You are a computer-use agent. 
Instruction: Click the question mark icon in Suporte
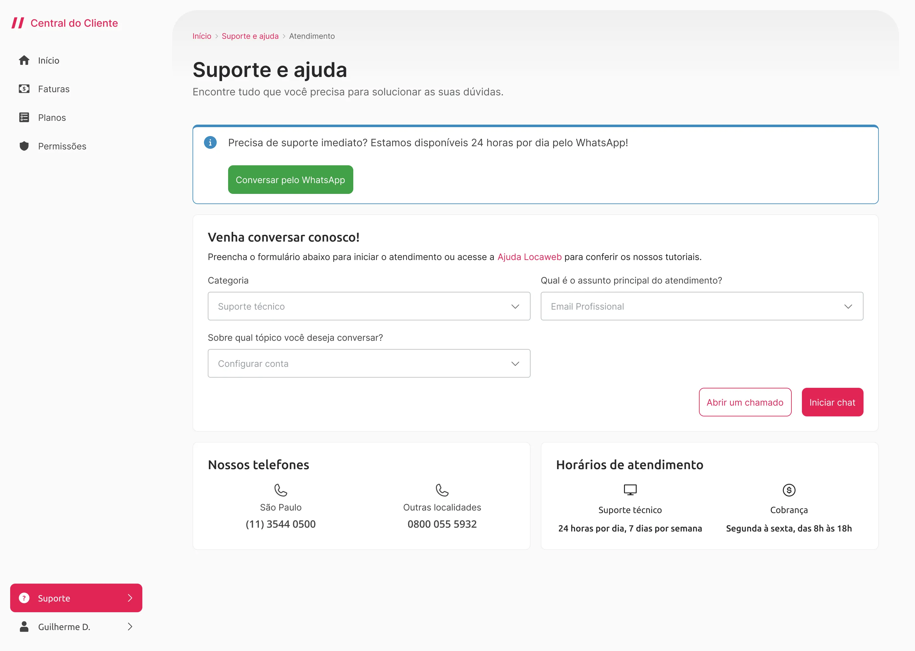(x=24, y=598)
